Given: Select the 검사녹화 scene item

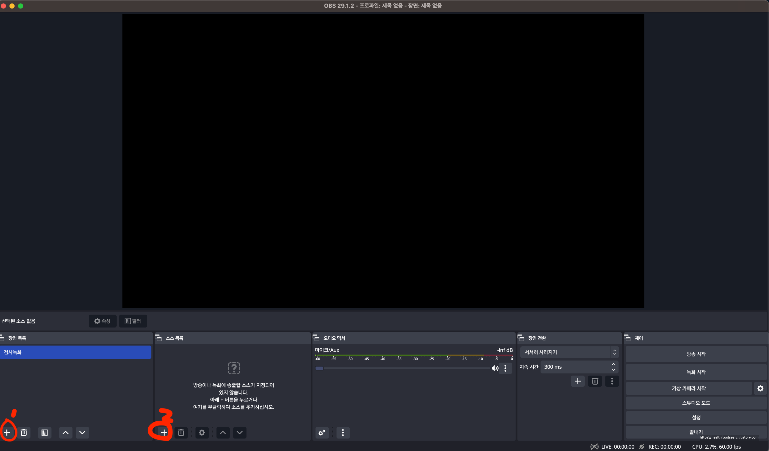Looking at the screenshot, I should [x=75, y=352].
